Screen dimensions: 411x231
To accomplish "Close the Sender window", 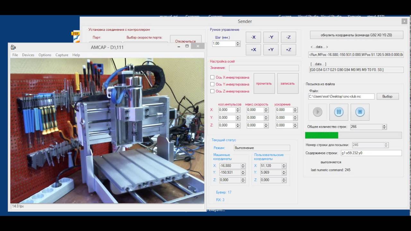I will click(x=404, y=21).
